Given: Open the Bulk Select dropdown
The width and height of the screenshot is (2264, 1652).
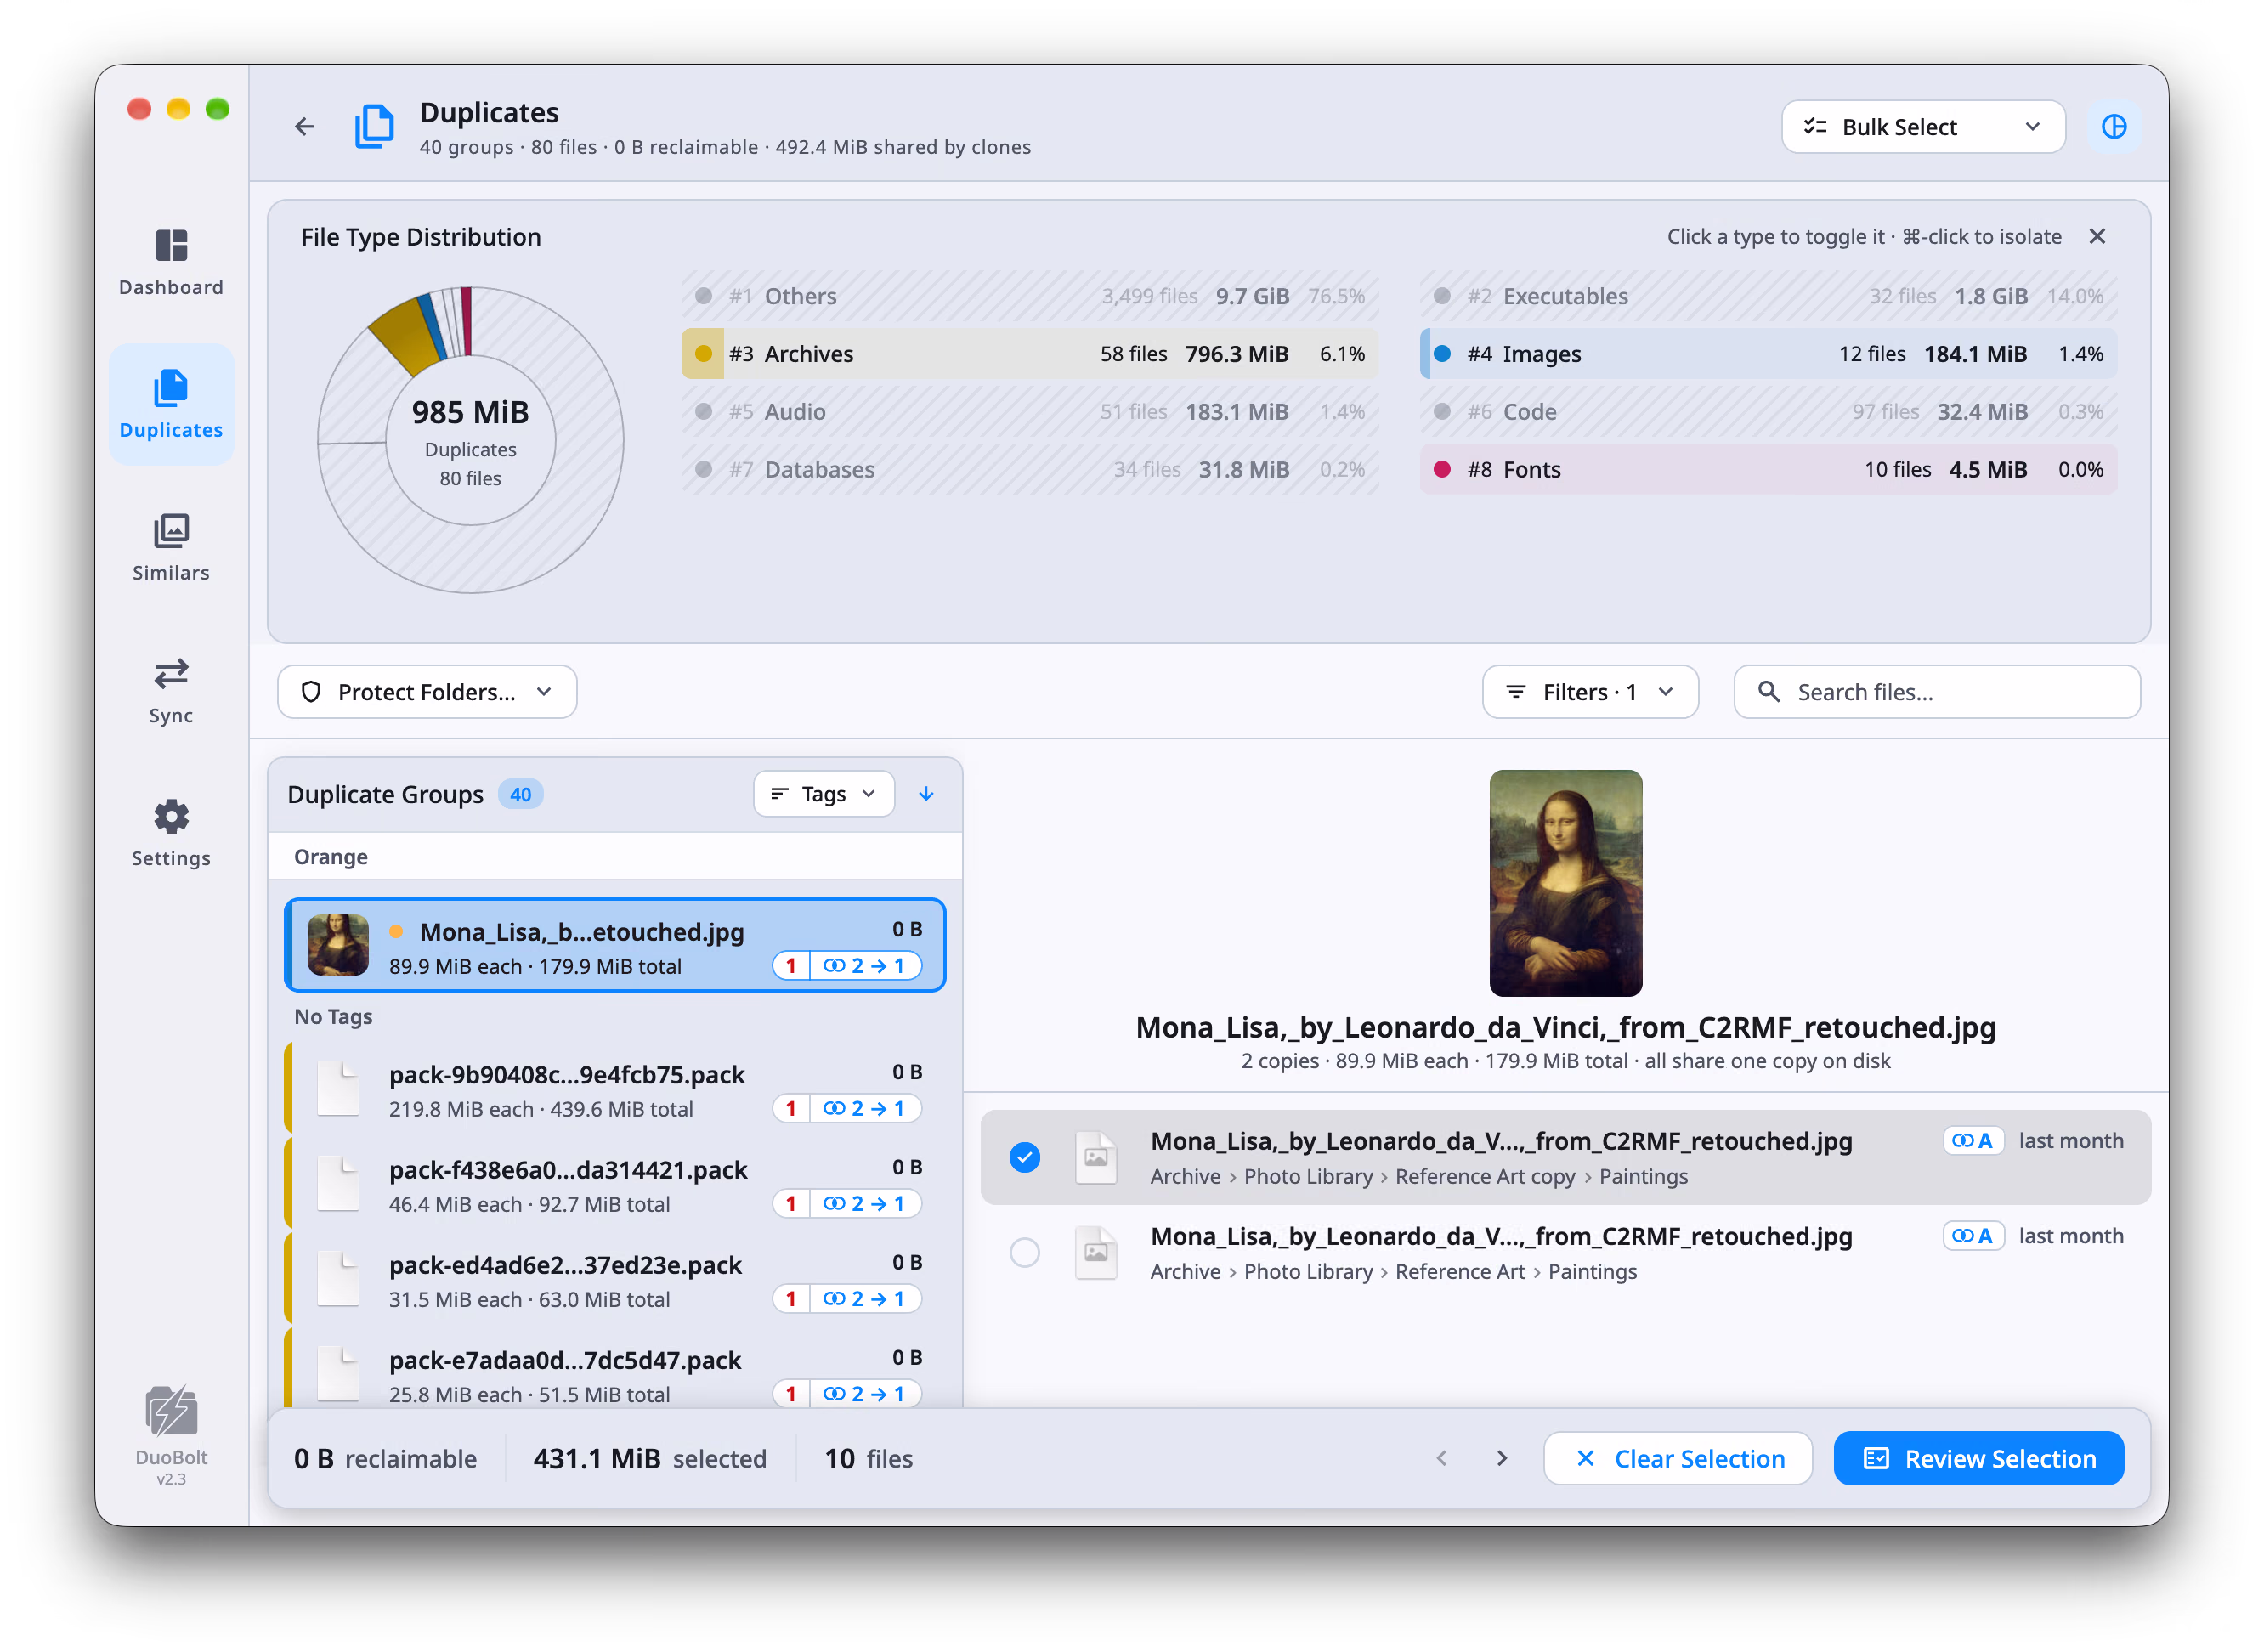Looking at the screenshot, I should (1922, 127).
